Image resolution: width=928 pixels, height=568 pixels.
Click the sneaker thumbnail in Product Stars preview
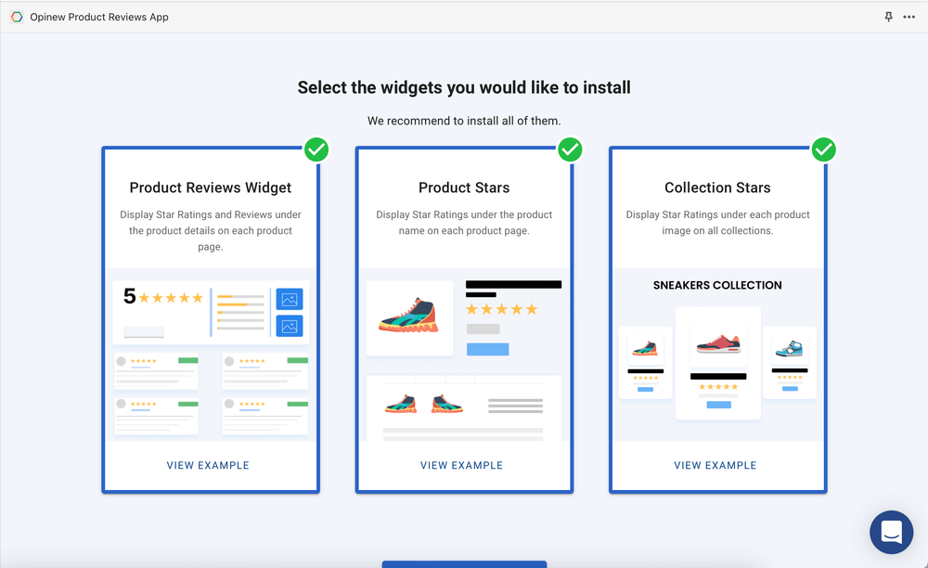pos(409,316)
